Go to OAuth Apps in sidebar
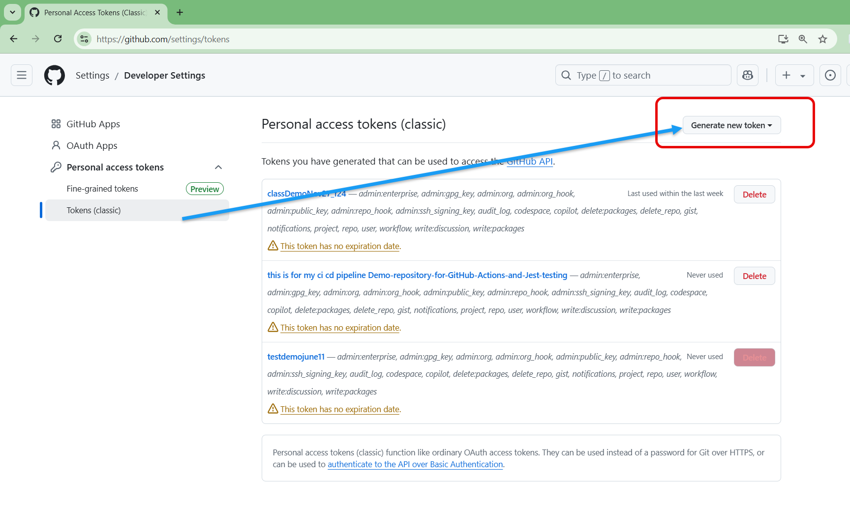Image resolution: width=850 pixels, height=505 pixels. click(x=92, y=146)
